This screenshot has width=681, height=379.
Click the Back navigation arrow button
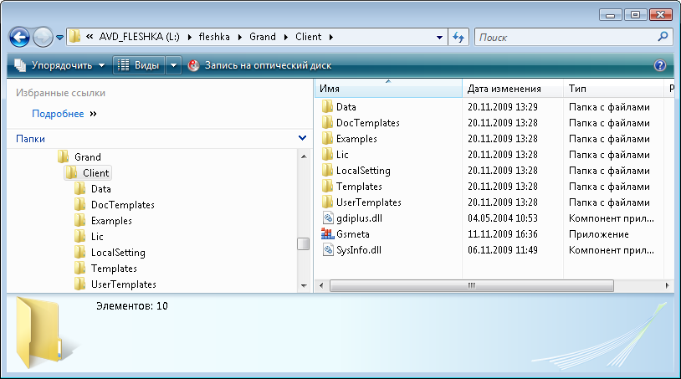20,37
